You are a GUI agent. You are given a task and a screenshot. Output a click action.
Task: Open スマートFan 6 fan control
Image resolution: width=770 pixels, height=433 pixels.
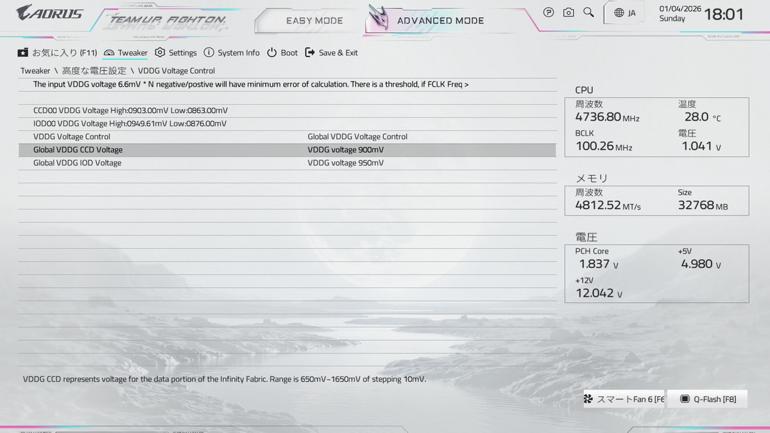[x=624, y=399]
